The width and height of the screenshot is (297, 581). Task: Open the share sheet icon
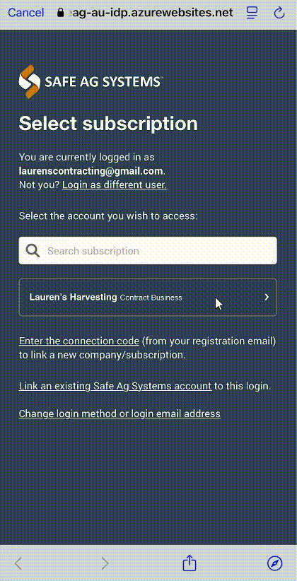point(190,563)
